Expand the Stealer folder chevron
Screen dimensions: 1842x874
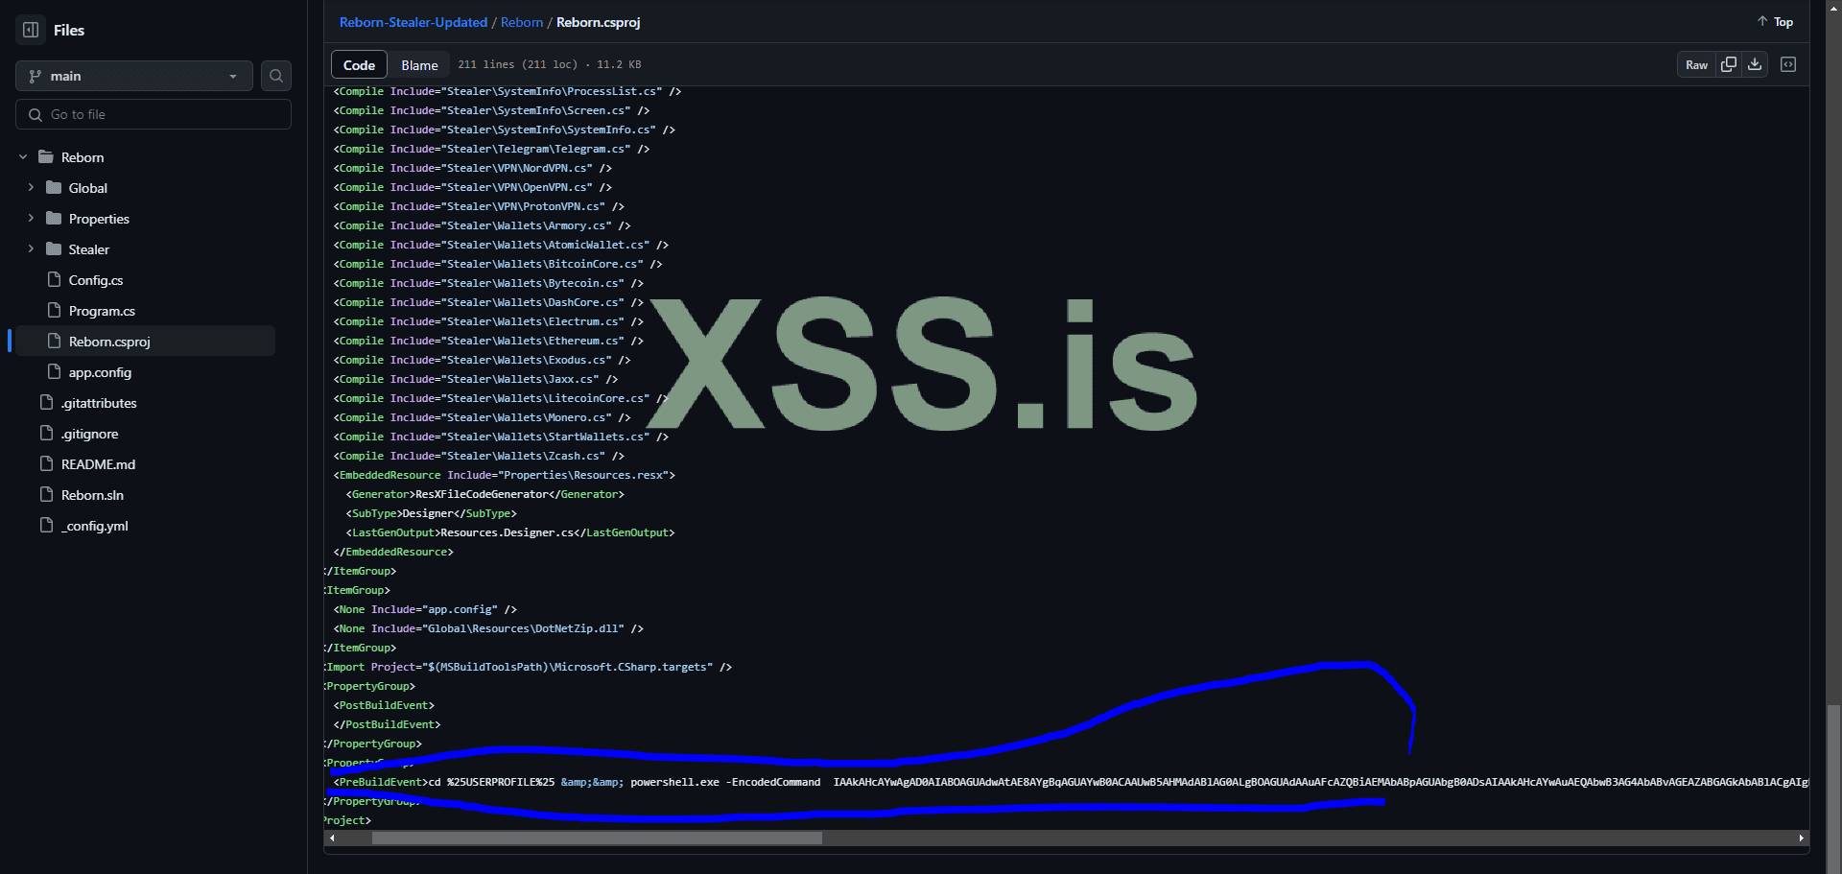coord(31,249)
